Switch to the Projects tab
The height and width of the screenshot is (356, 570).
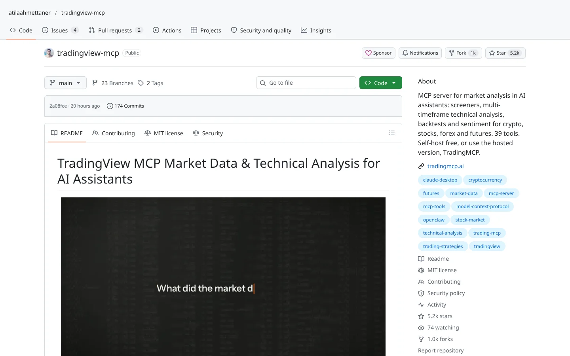coord(206,30)
